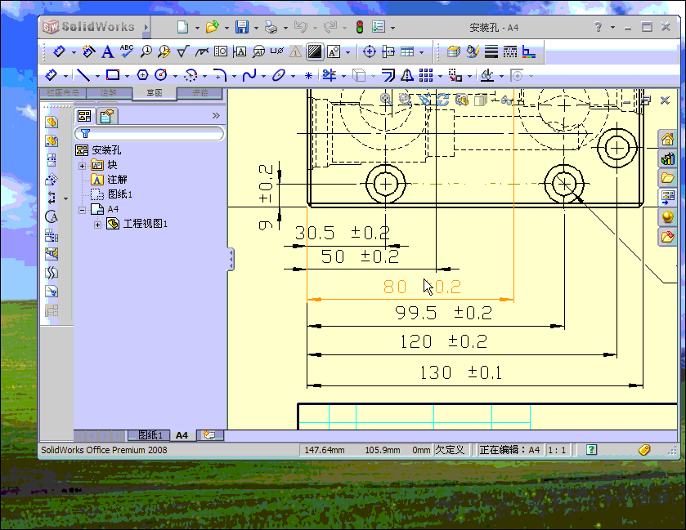The width and height of the screenshot is (686, 530).
Task: Click the Rebuild traffic light icon
Action: (359, 27)
